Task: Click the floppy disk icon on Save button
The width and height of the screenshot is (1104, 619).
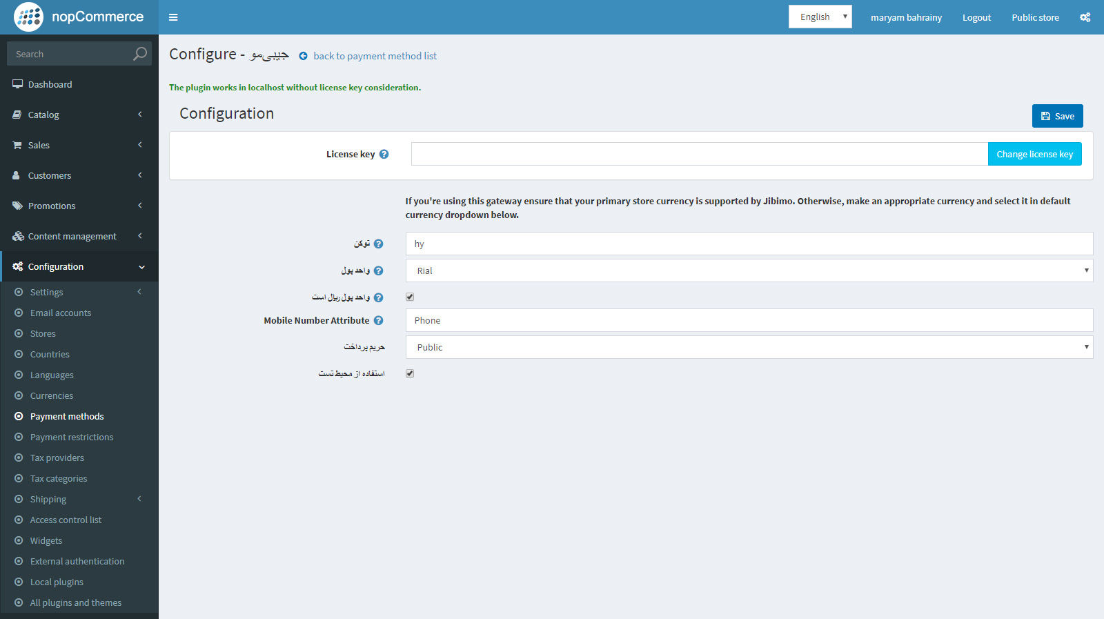Action: point(1045,116)
